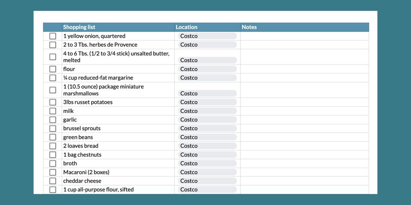Select the miniature marshmallows item text
Image resolution: width=411 pixels, height=205 pixels.
[x=103, y=90]
